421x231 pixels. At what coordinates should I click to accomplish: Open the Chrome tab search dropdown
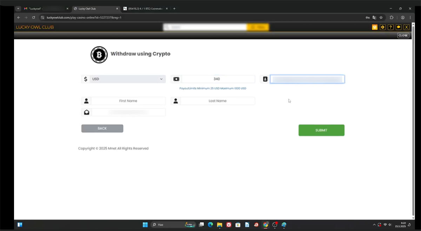click(x=18, y=8)
